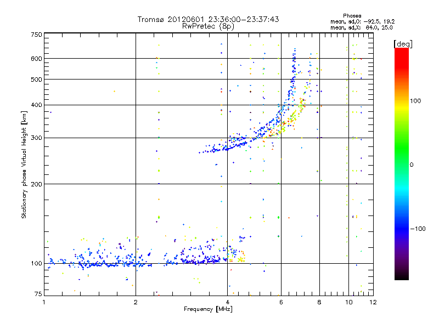Viewport: 439px width, 329px height.
Task: Click the plot title "Tromsø 20120601 23:36:00-23:37:43"
Action: [208, 19]
